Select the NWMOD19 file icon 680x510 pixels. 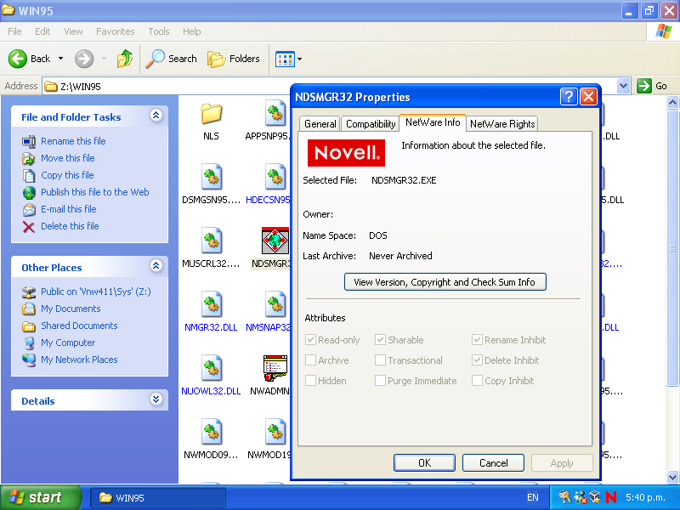click(x=275, y=432)
